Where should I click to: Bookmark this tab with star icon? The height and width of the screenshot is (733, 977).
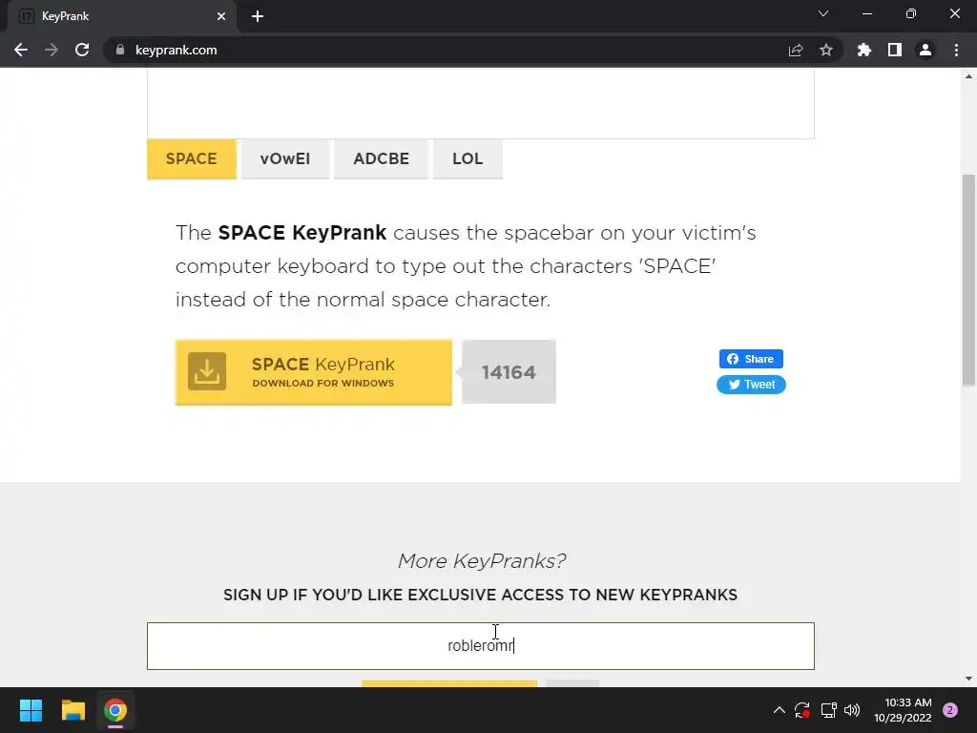[x=825, y=50]
